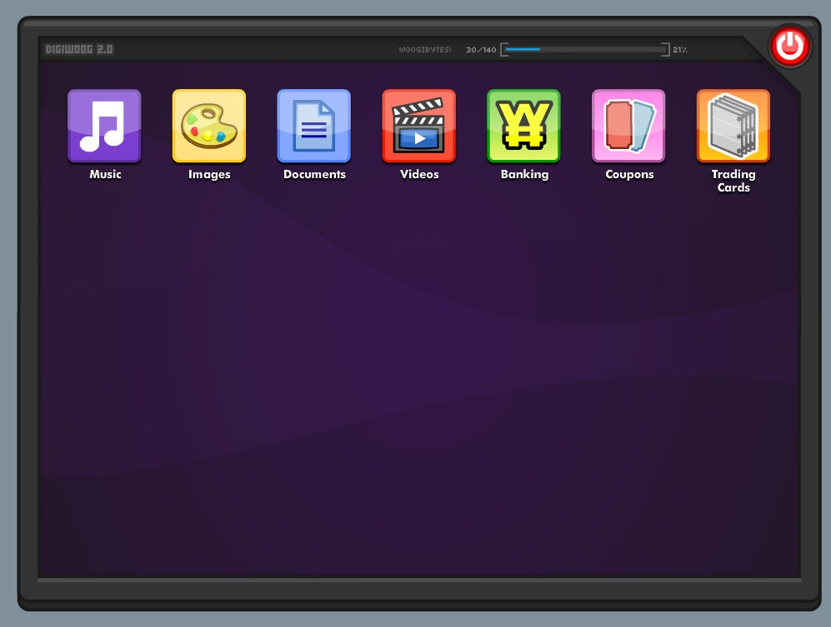
Task: Click the DIGIWOOG 2.0 title
Action: [79, 49]
